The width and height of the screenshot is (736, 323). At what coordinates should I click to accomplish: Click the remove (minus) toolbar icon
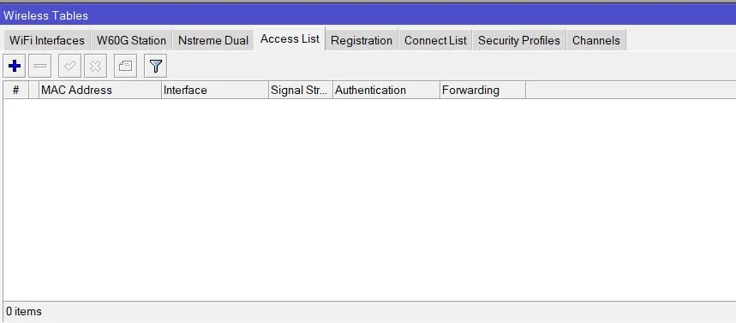coord(40,66)
